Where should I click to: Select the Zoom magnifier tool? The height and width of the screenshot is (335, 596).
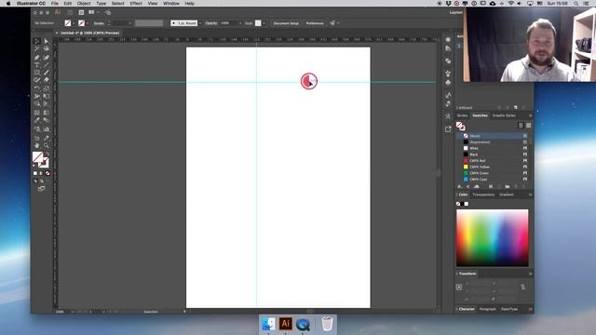pyautogui.click(x=47, y=145)
